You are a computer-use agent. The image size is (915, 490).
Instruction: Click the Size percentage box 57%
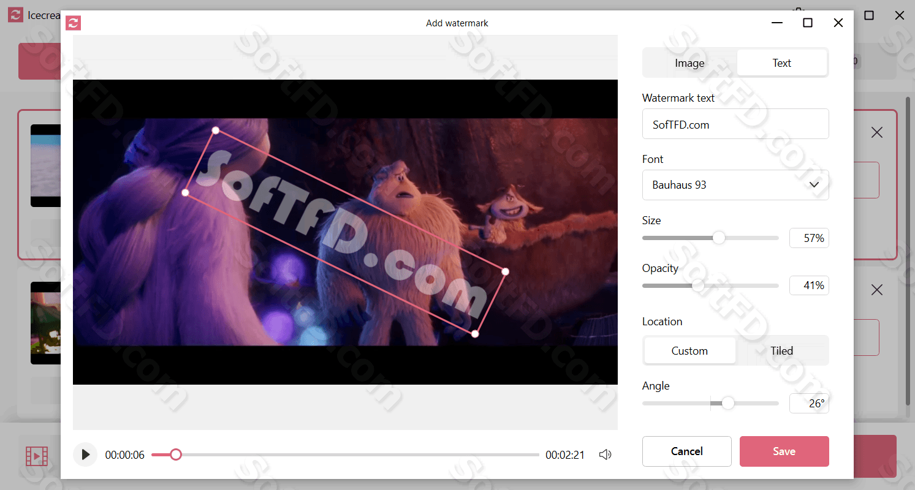(809, 238)
